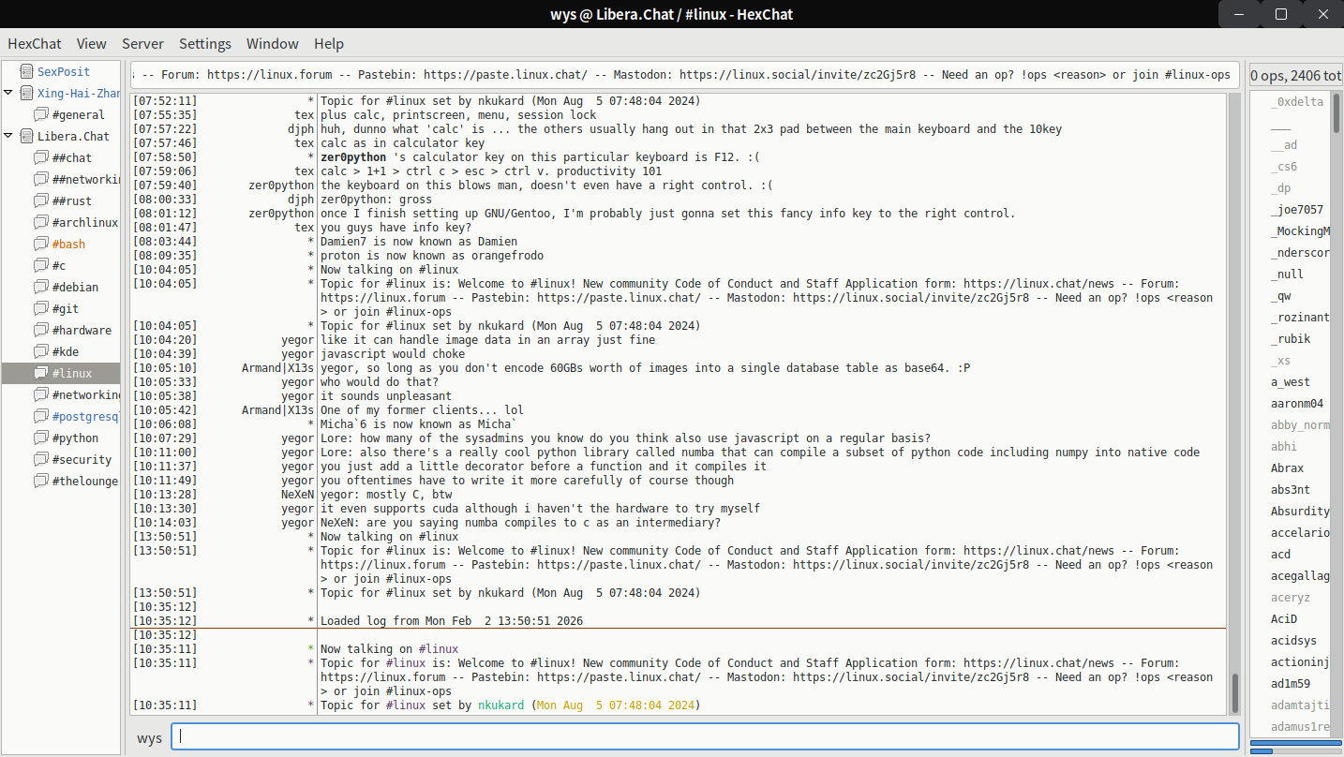Collapse the Libera.Chat server tree
Screen dimensions: 1344x757
coord(8,136)
